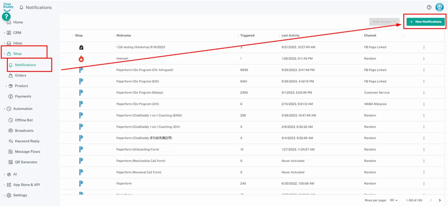This screenshot has width=448, height=206.
Task: Expand the CRM sidebar section
Action: click(17, 33)
